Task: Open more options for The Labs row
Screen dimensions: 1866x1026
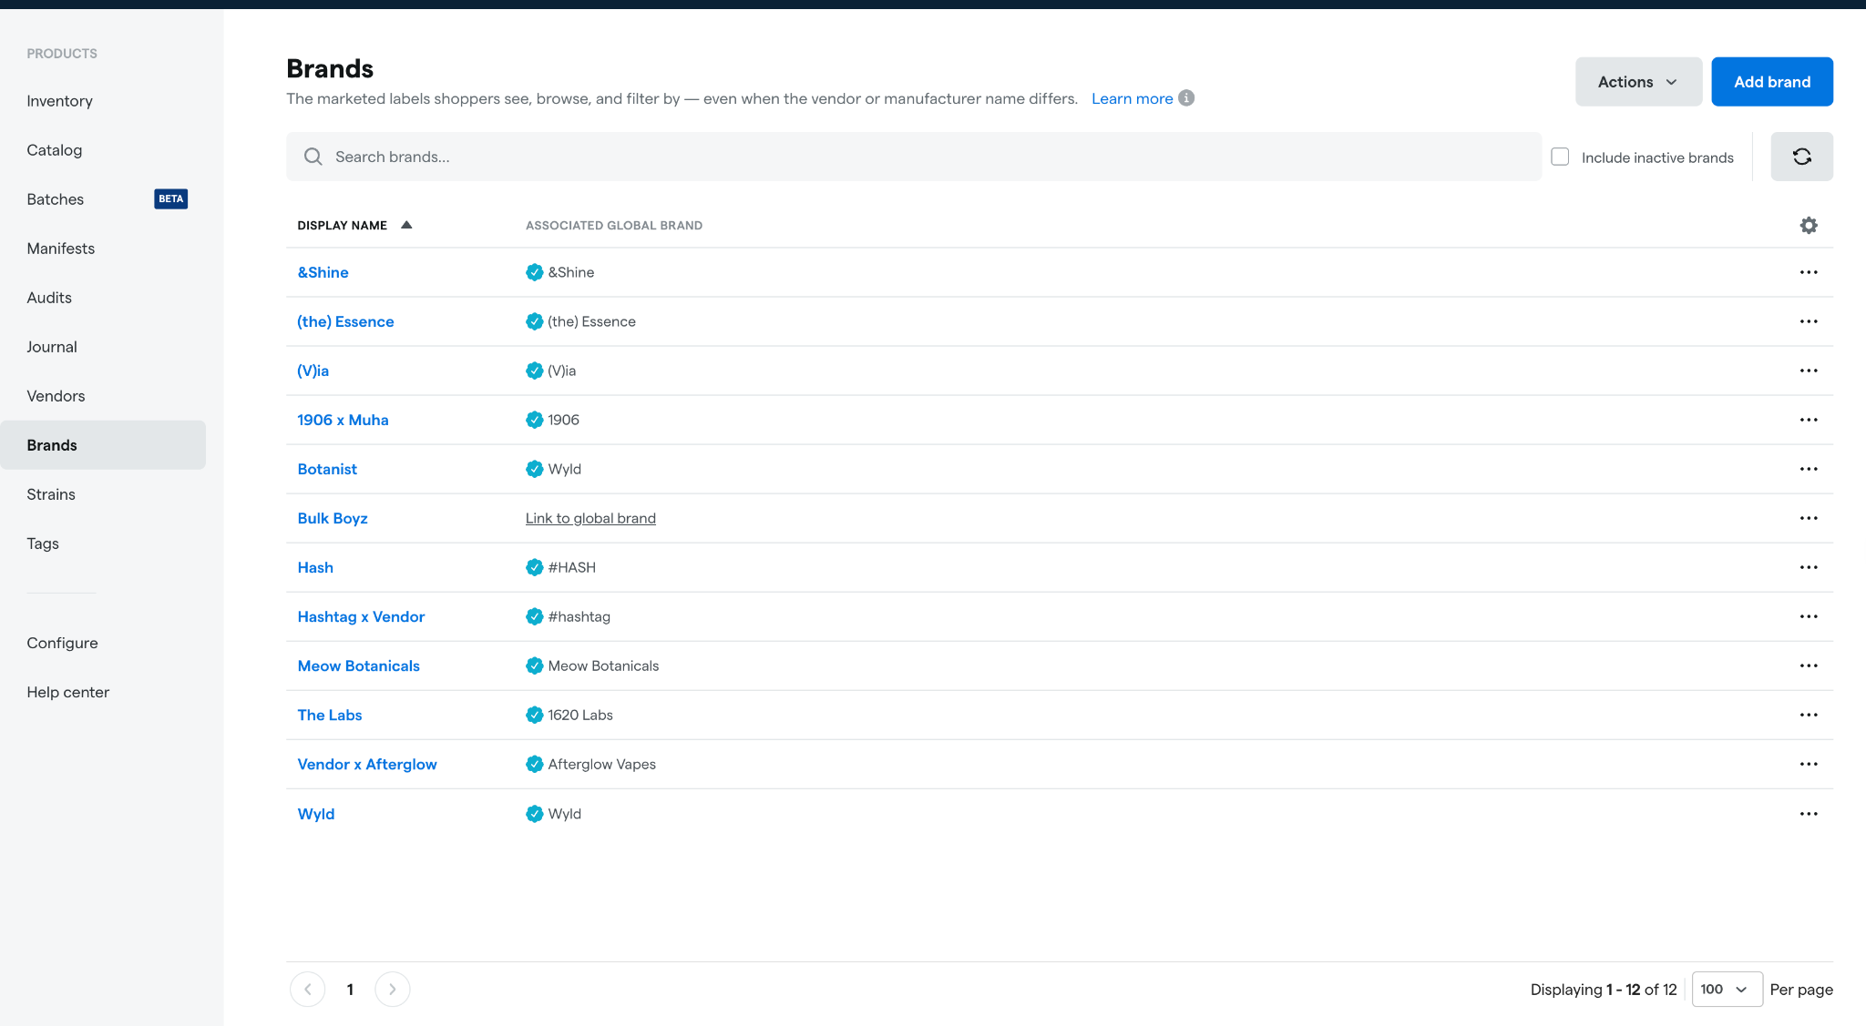Action: tap(1809, 715)
